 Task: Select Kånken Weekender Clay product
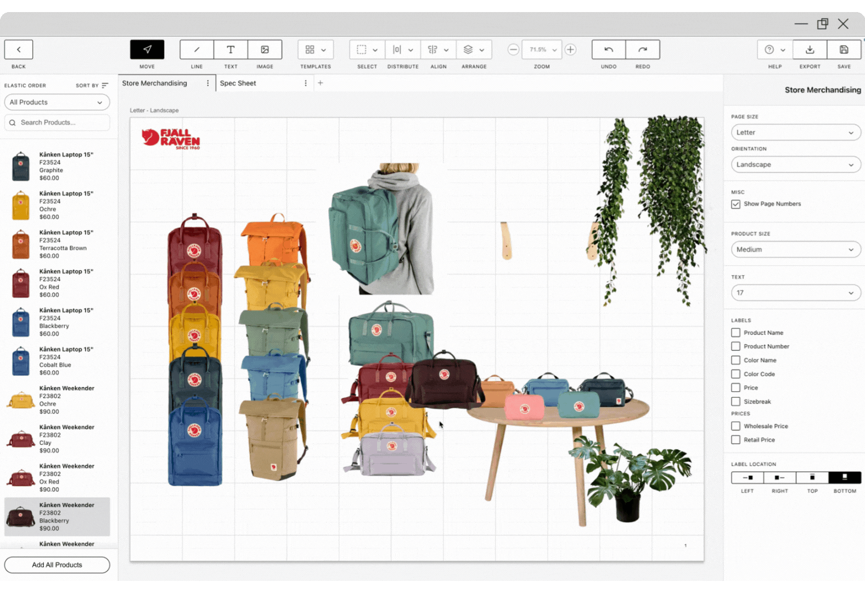[57, 439]
